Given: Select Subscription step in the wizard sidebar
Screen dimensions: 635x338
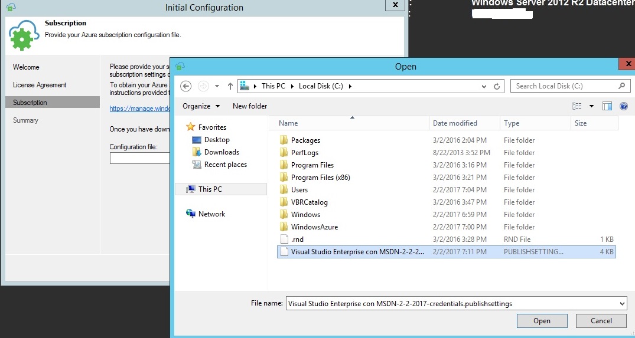Looking at the screenshot, I should (30, 103).
